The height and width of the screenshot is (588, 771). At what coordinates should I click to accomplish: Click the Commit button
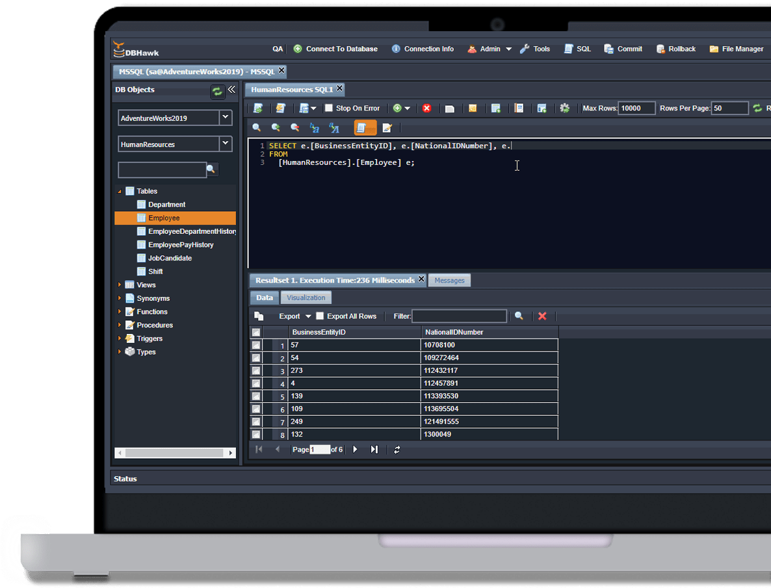[623, 49]
